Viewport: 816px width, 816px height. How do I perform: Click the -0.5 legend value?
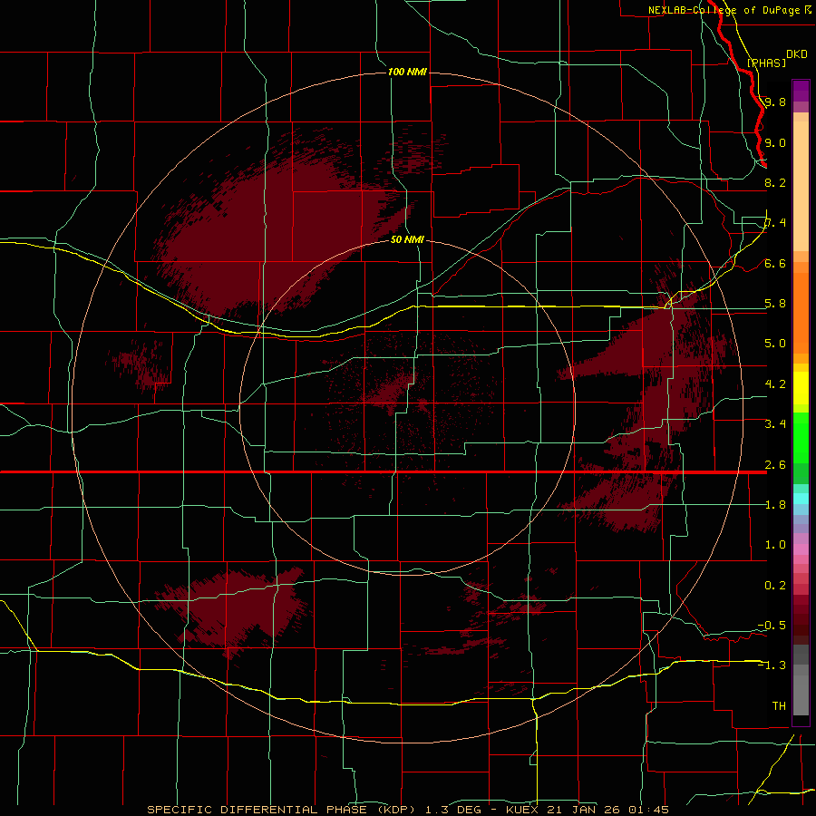772,626
